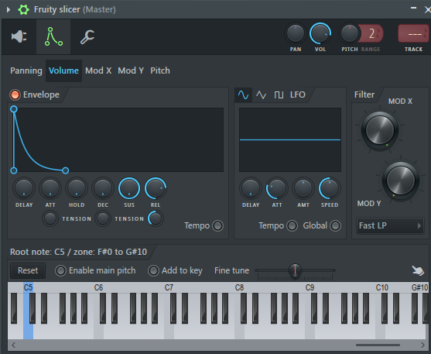Click the envelope DELAY knob
Screen dimensions: 431x354
pyautogui.click(x=24, y=188)
